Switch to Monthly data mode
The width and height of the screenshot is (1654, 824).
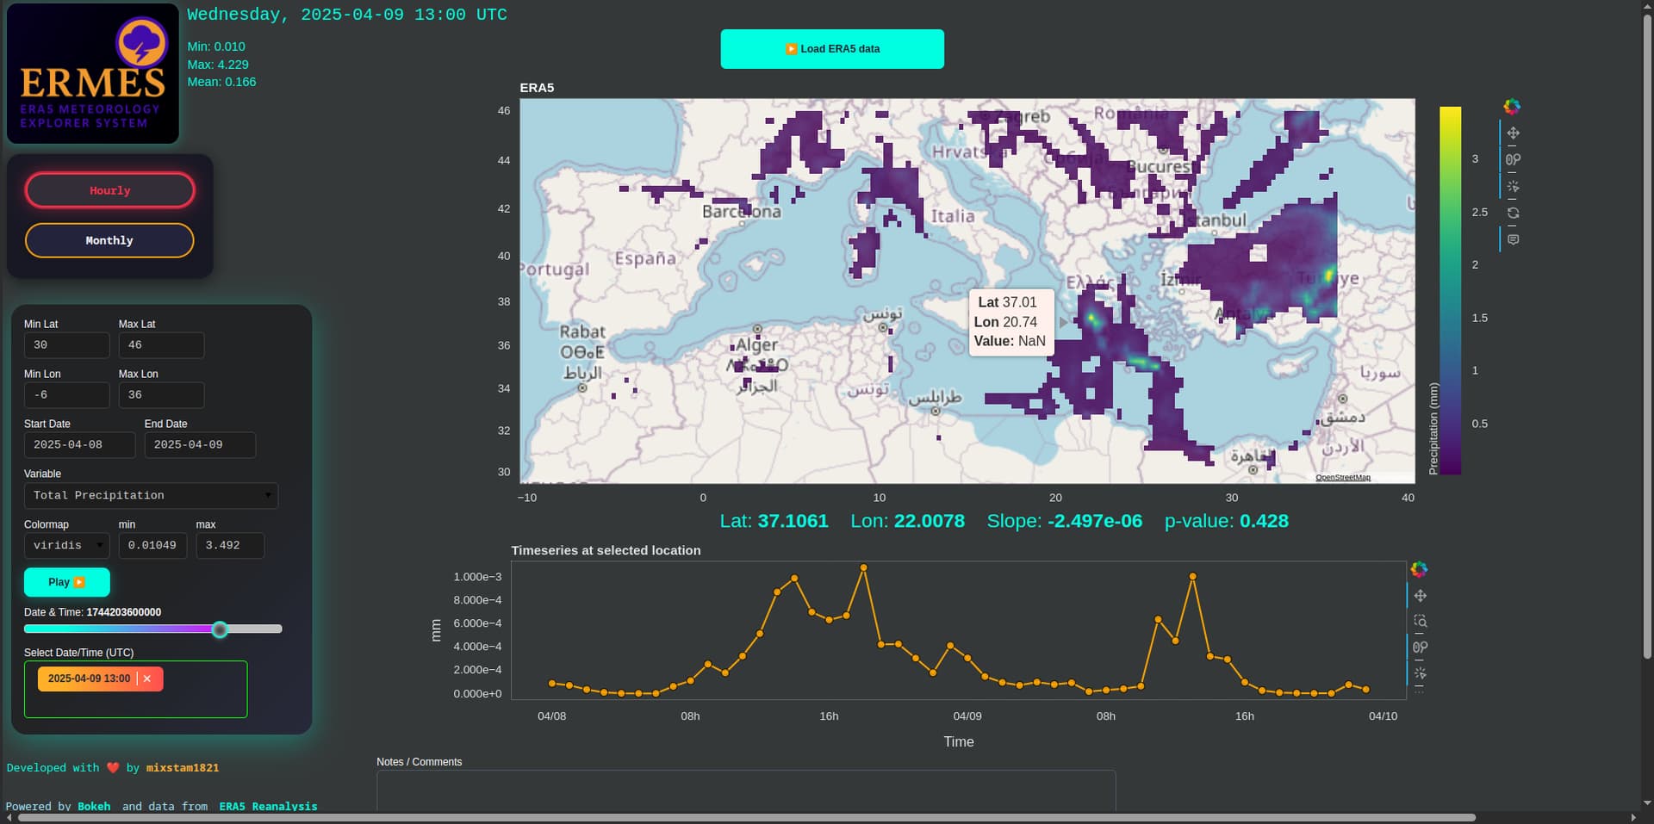tap(109, 240)
